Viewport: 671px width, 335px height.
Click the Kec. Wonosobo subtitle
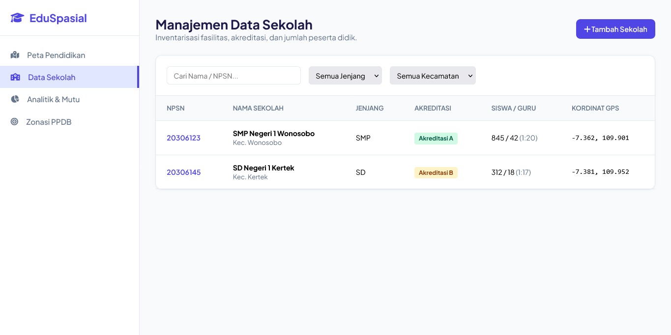(x=257, y=143)
